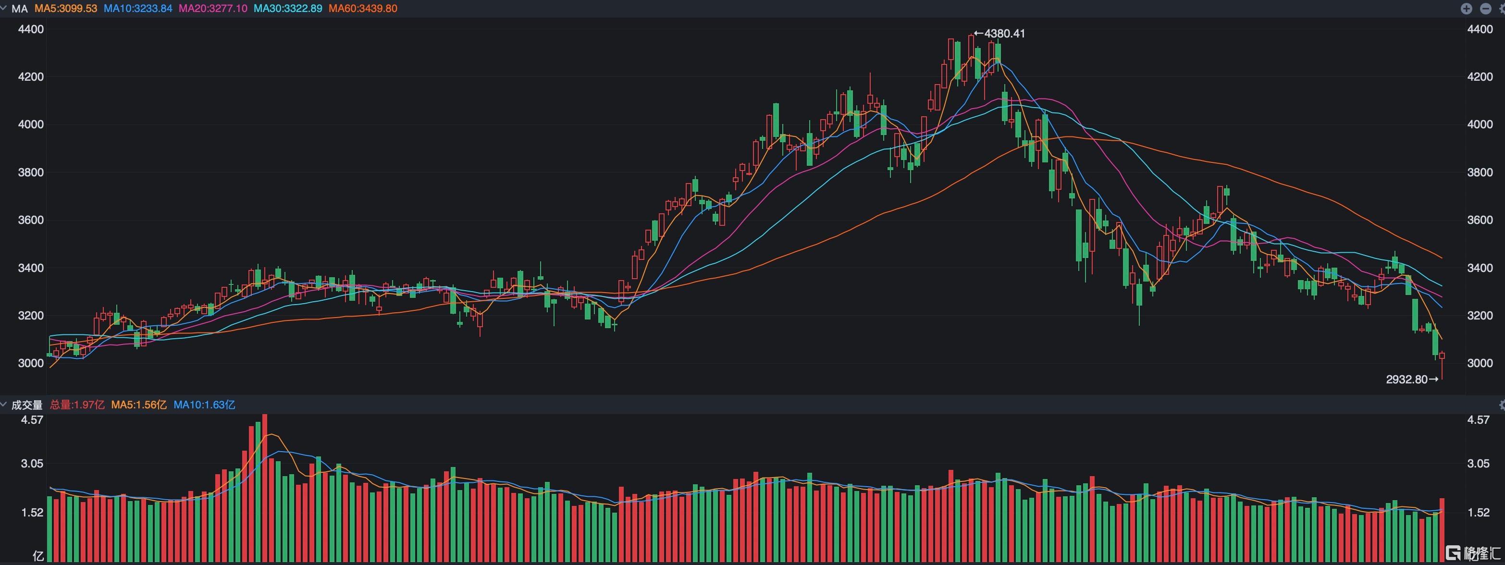
Task: Click the MA30:3322.89 legend value
Action: tap(287, 9)
